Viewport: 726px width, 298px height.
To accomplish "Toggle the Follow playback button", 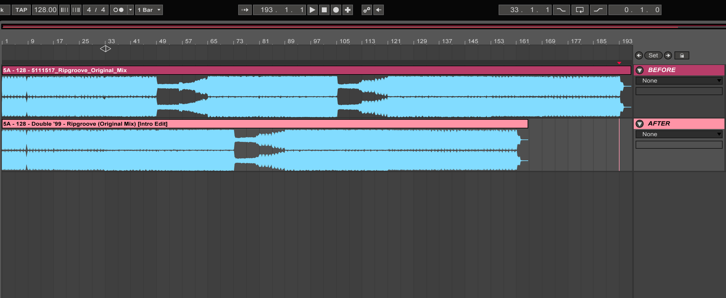I will pyautogui.click(x=245, y=10).
